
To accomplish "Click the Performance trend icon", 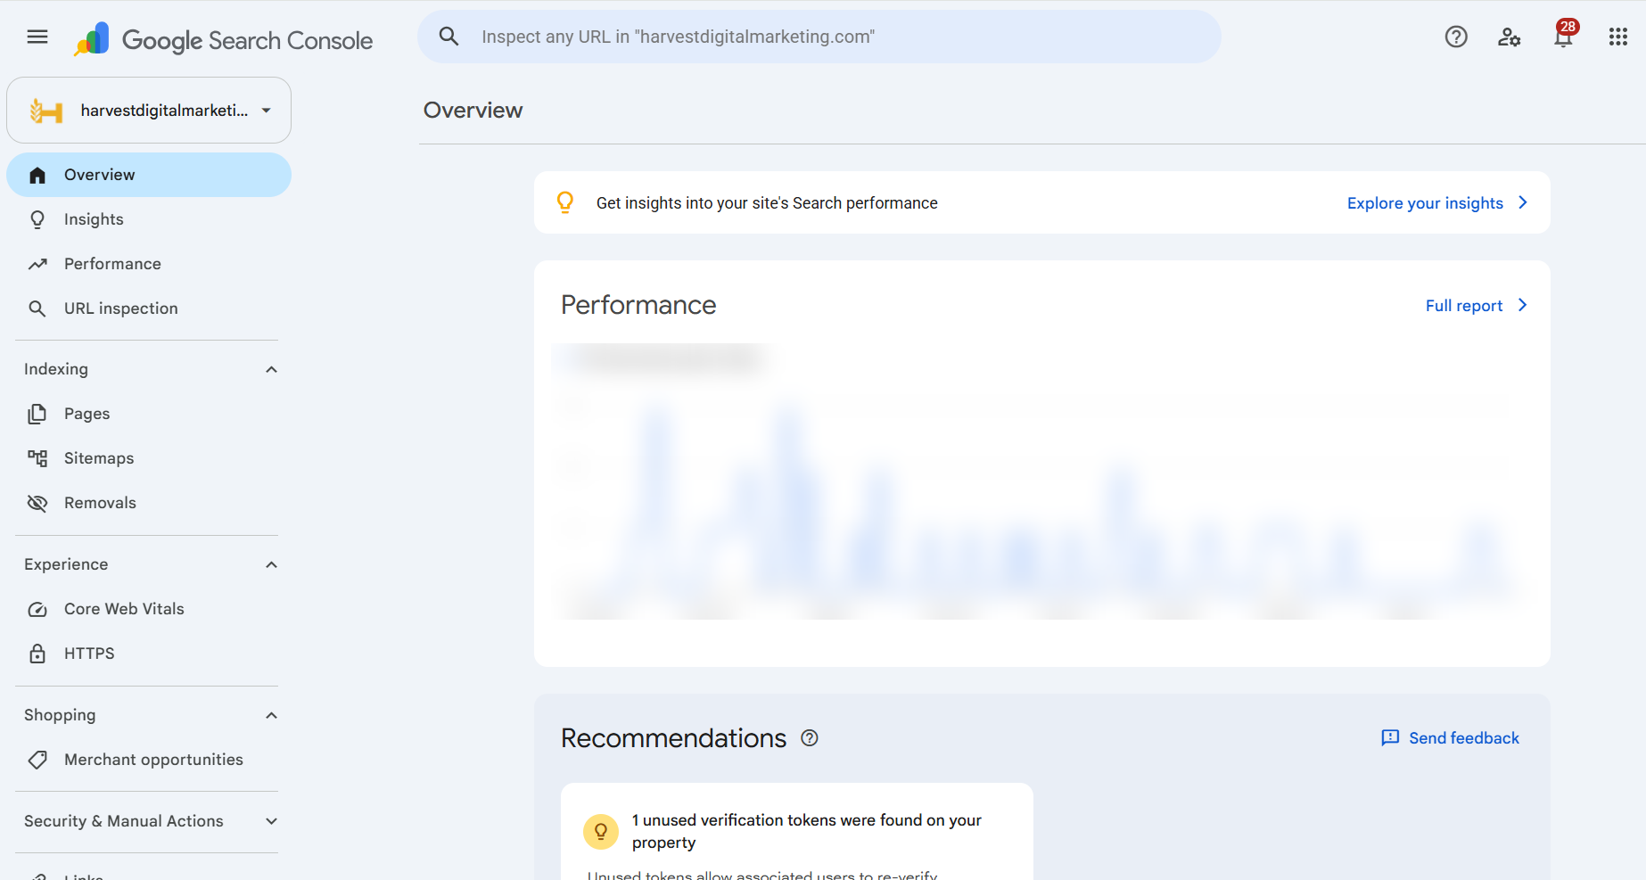I will [37, 264].
